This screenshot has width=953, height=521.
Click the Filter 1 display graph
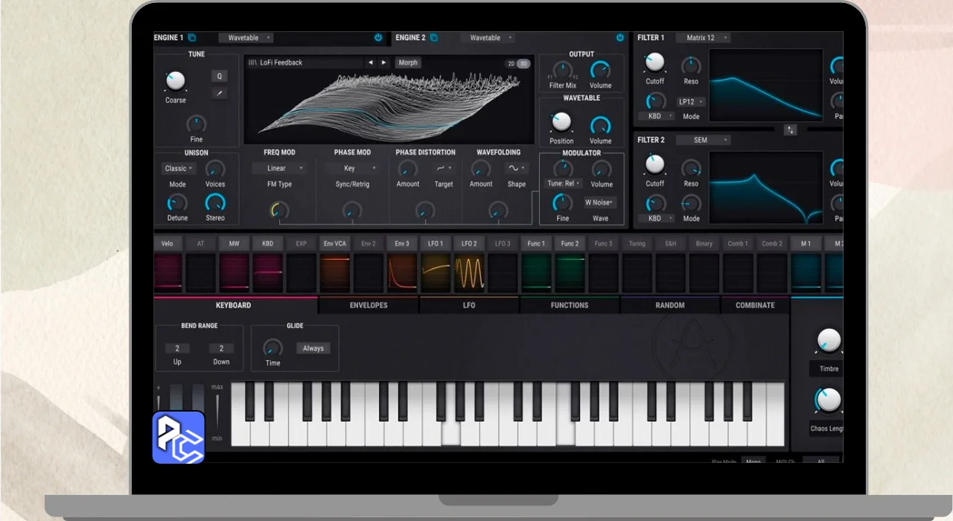point(765,85)
